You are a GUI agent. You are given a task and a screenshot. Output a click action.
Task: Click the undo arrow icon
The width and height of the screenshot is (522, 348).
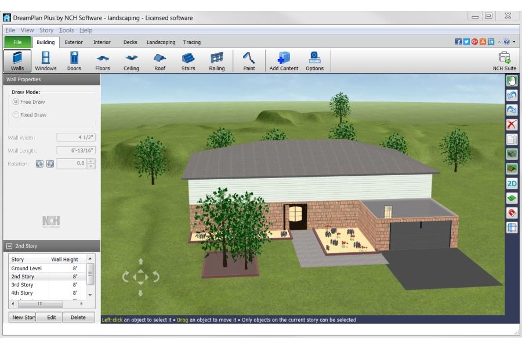(512, 96)
